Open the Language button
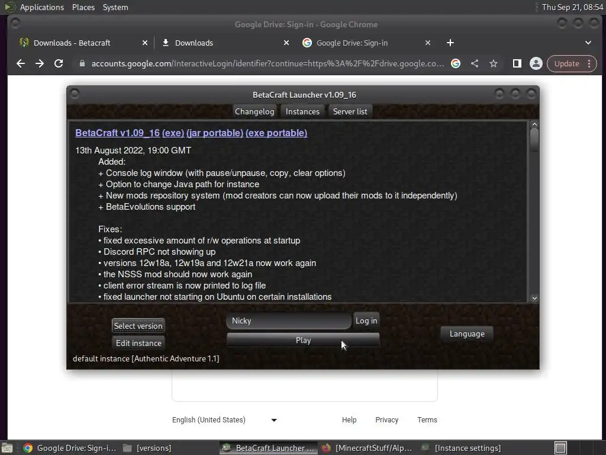Viewport: 606px width, 455px height. coord(467,334)
